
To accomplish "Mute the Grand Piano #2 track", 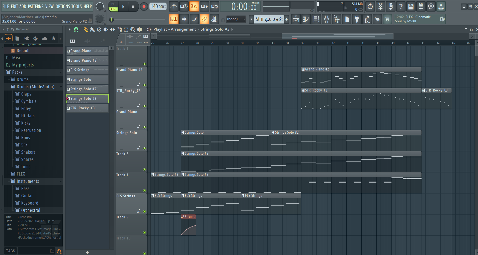I will click(144, 85).
